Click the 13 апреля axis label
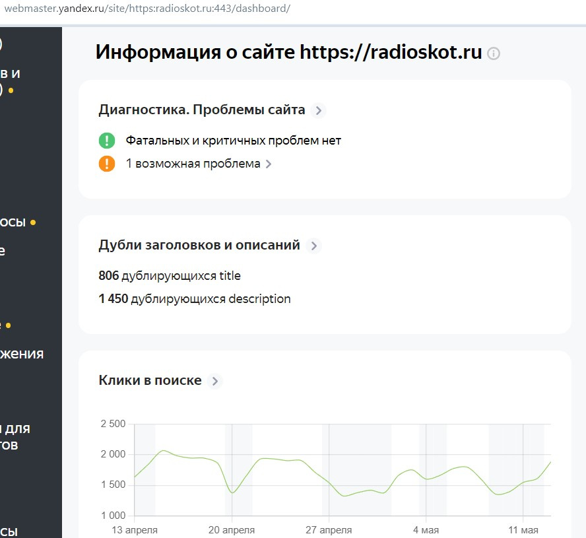The image size is (586, 538). coord(135,530)
